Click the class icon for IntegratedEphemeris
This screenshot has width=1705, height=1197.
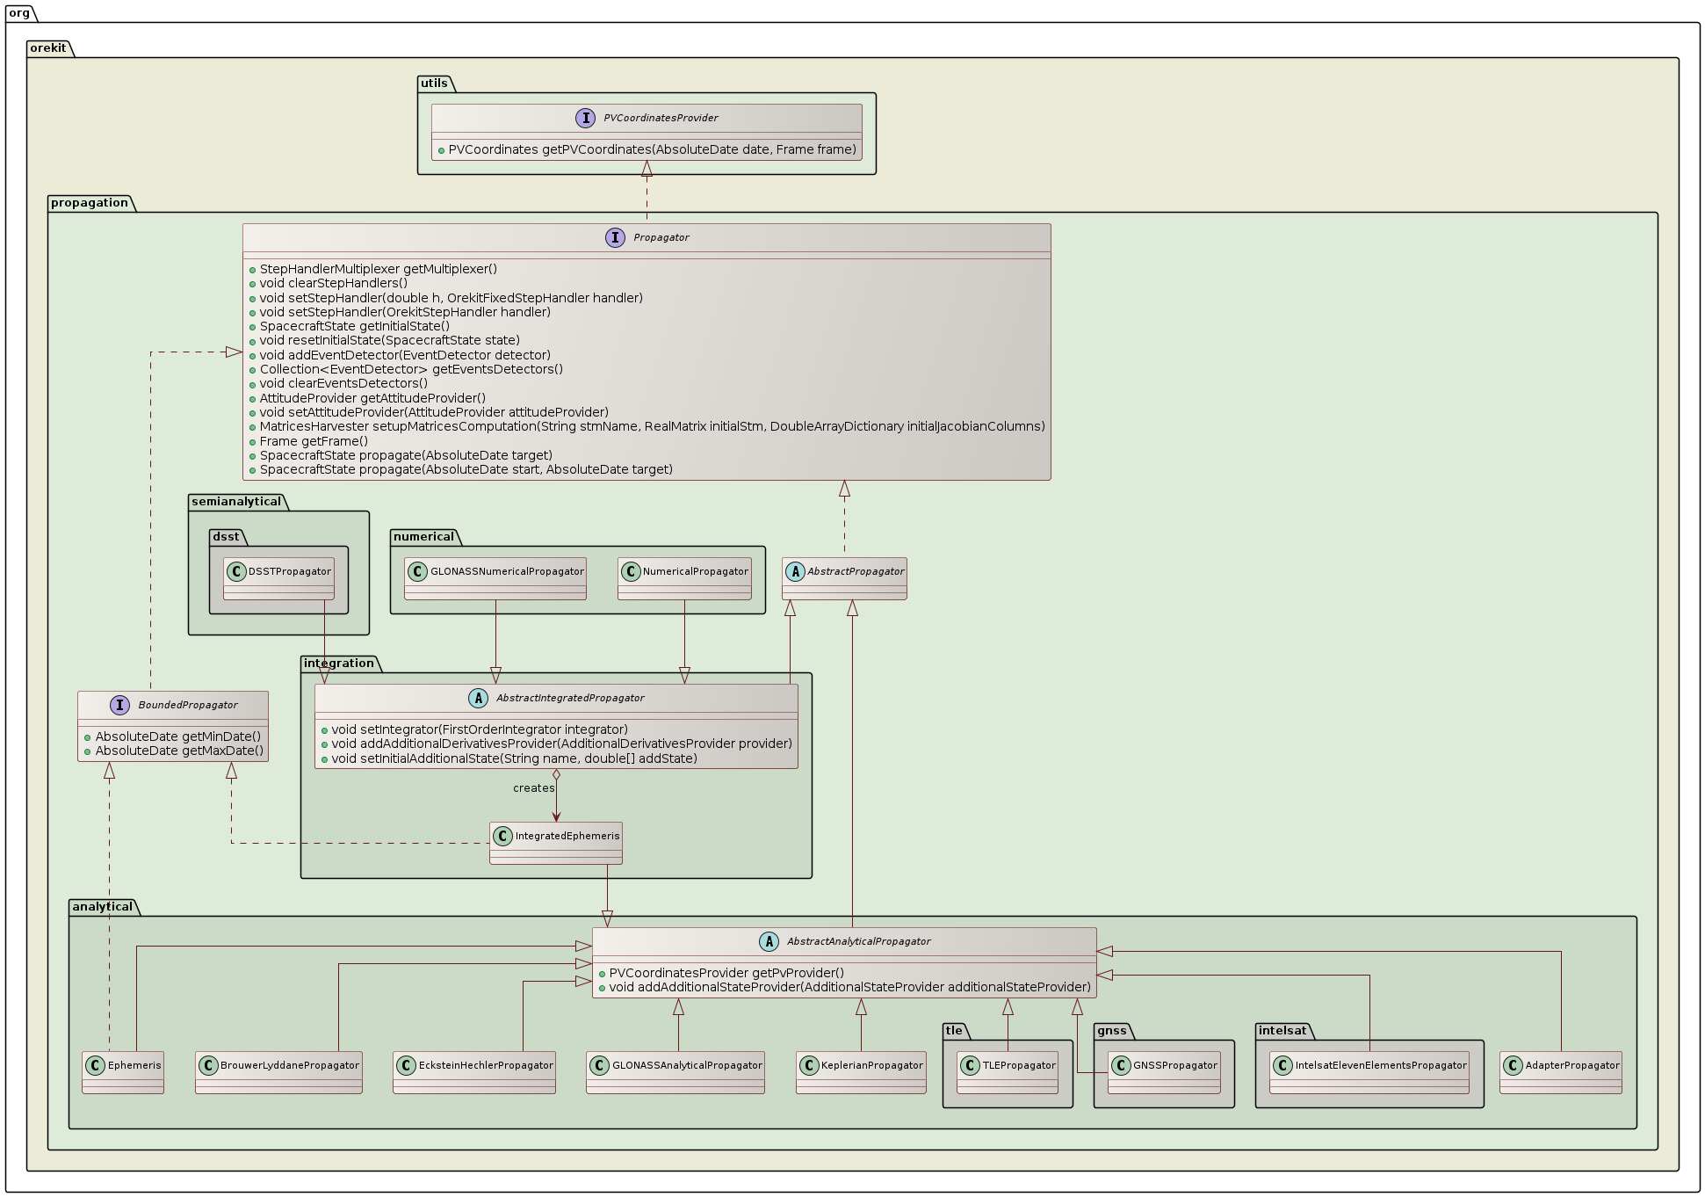[504, 836]
